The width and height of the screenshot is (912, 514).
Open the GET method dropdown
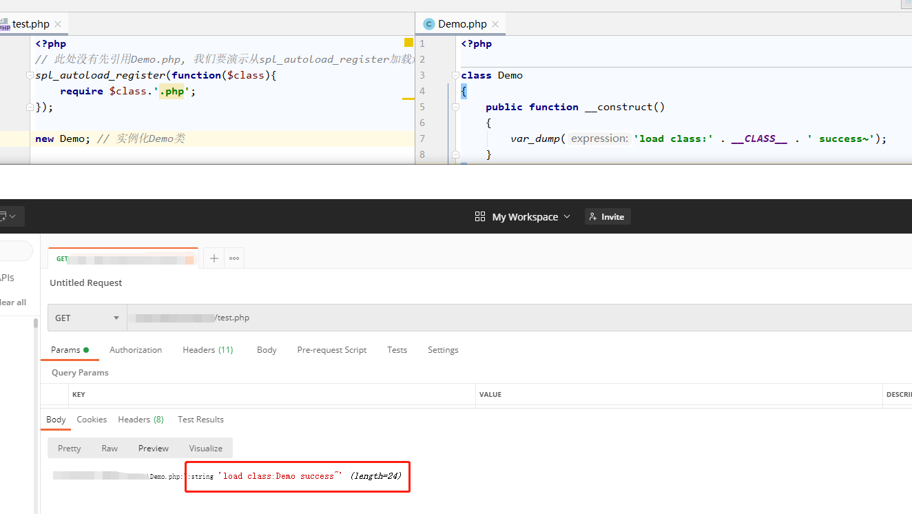click(x=87, y=318)
